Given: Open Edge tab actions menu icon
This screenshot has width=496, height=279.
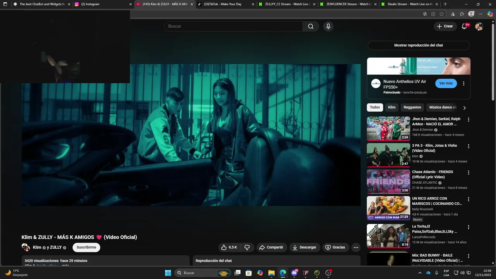Looking at the screenshot, I should click(x=5, y=4).
